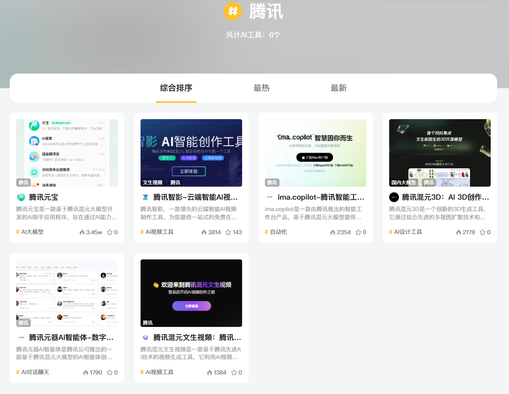Viewport: 509px width, 394px height.
Task: Star the ima.copilot card
Action: coord(358,232)
